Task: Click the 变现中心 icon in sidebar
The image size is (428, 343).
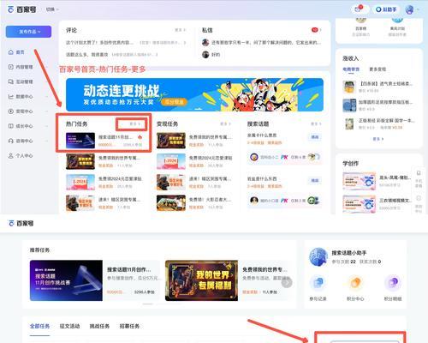Action: coord(11,111)
